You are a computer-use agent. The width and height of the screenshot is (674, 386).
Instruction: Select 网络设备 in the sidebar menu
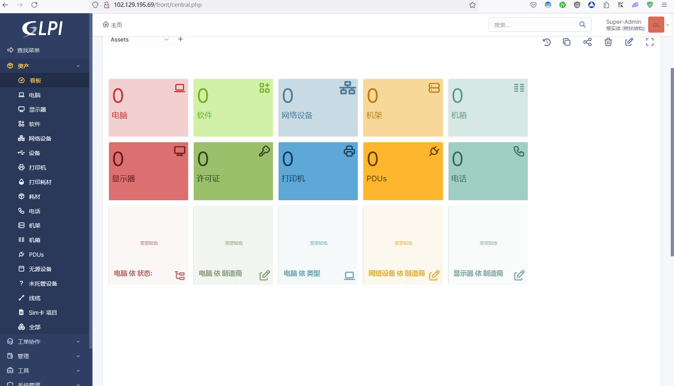(40, 139)
